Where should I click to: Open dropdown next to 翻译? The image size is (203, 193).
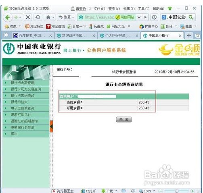(176, 26)
